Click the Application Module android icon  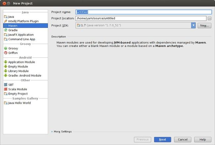[6, 62]
